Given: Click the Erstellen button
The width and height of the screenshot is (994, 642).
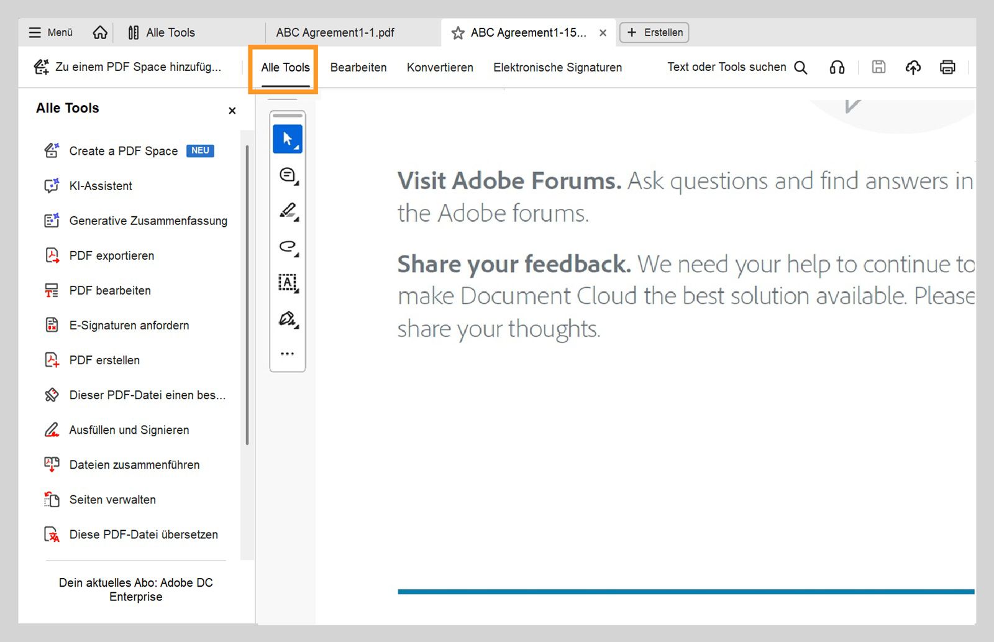Looking at the screenshot, I should point(654,32).
